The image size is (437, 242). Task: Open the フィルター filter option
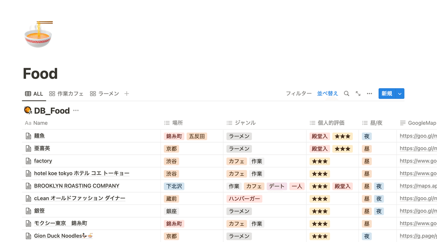299,93
